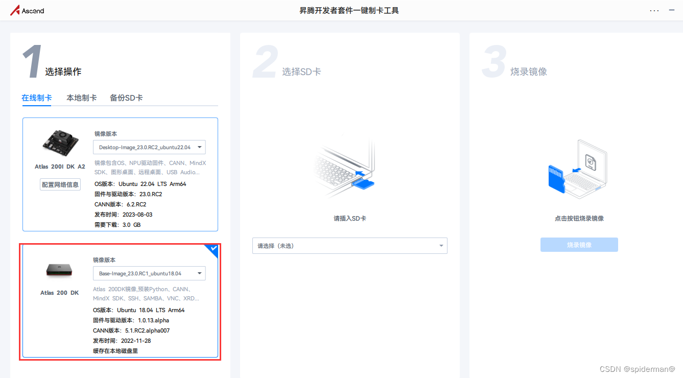Viewport: 683px width, 378px height.
Task: Click OS版本: Ubuntu 18.04 LTS Arm64 line
Action: (139, 310)
